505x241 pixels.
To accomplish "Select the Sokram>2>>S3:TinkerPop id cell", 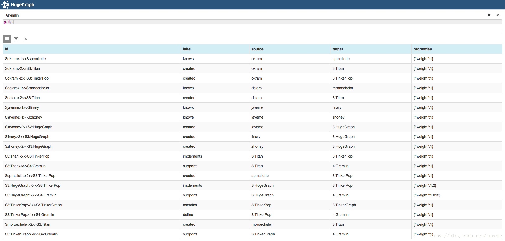I will click(92, 78).
